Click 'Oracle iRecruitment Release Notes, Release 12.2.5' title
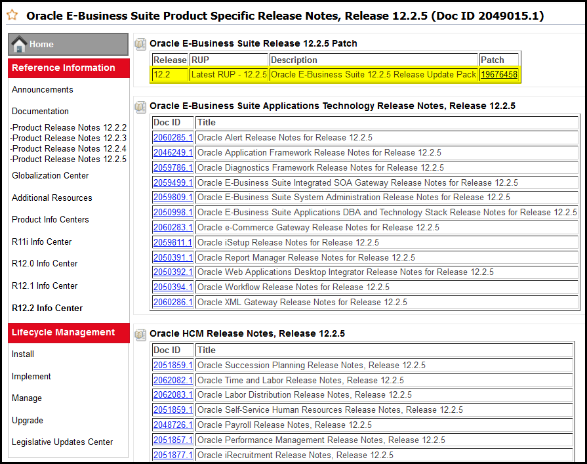587x464 pixels. pos(295,455)
